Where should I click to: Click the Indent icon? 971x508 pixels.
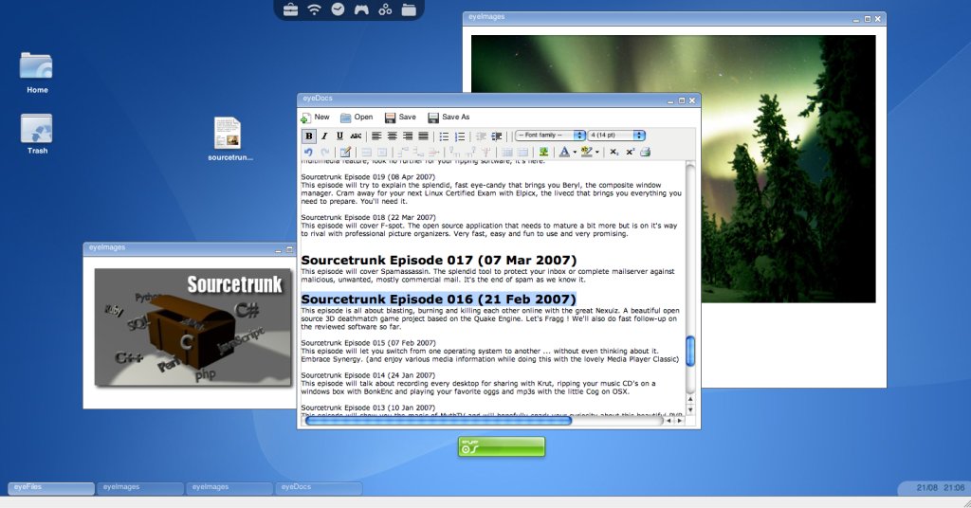pos(497,136)
